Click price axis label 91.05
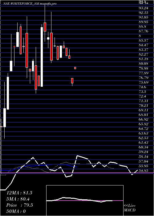The image size is (154, 216). click(143, 17)
